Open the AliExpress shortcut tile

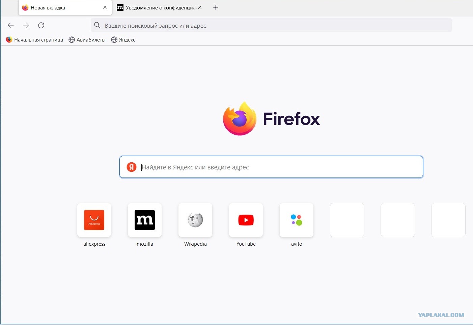(94, 220)
